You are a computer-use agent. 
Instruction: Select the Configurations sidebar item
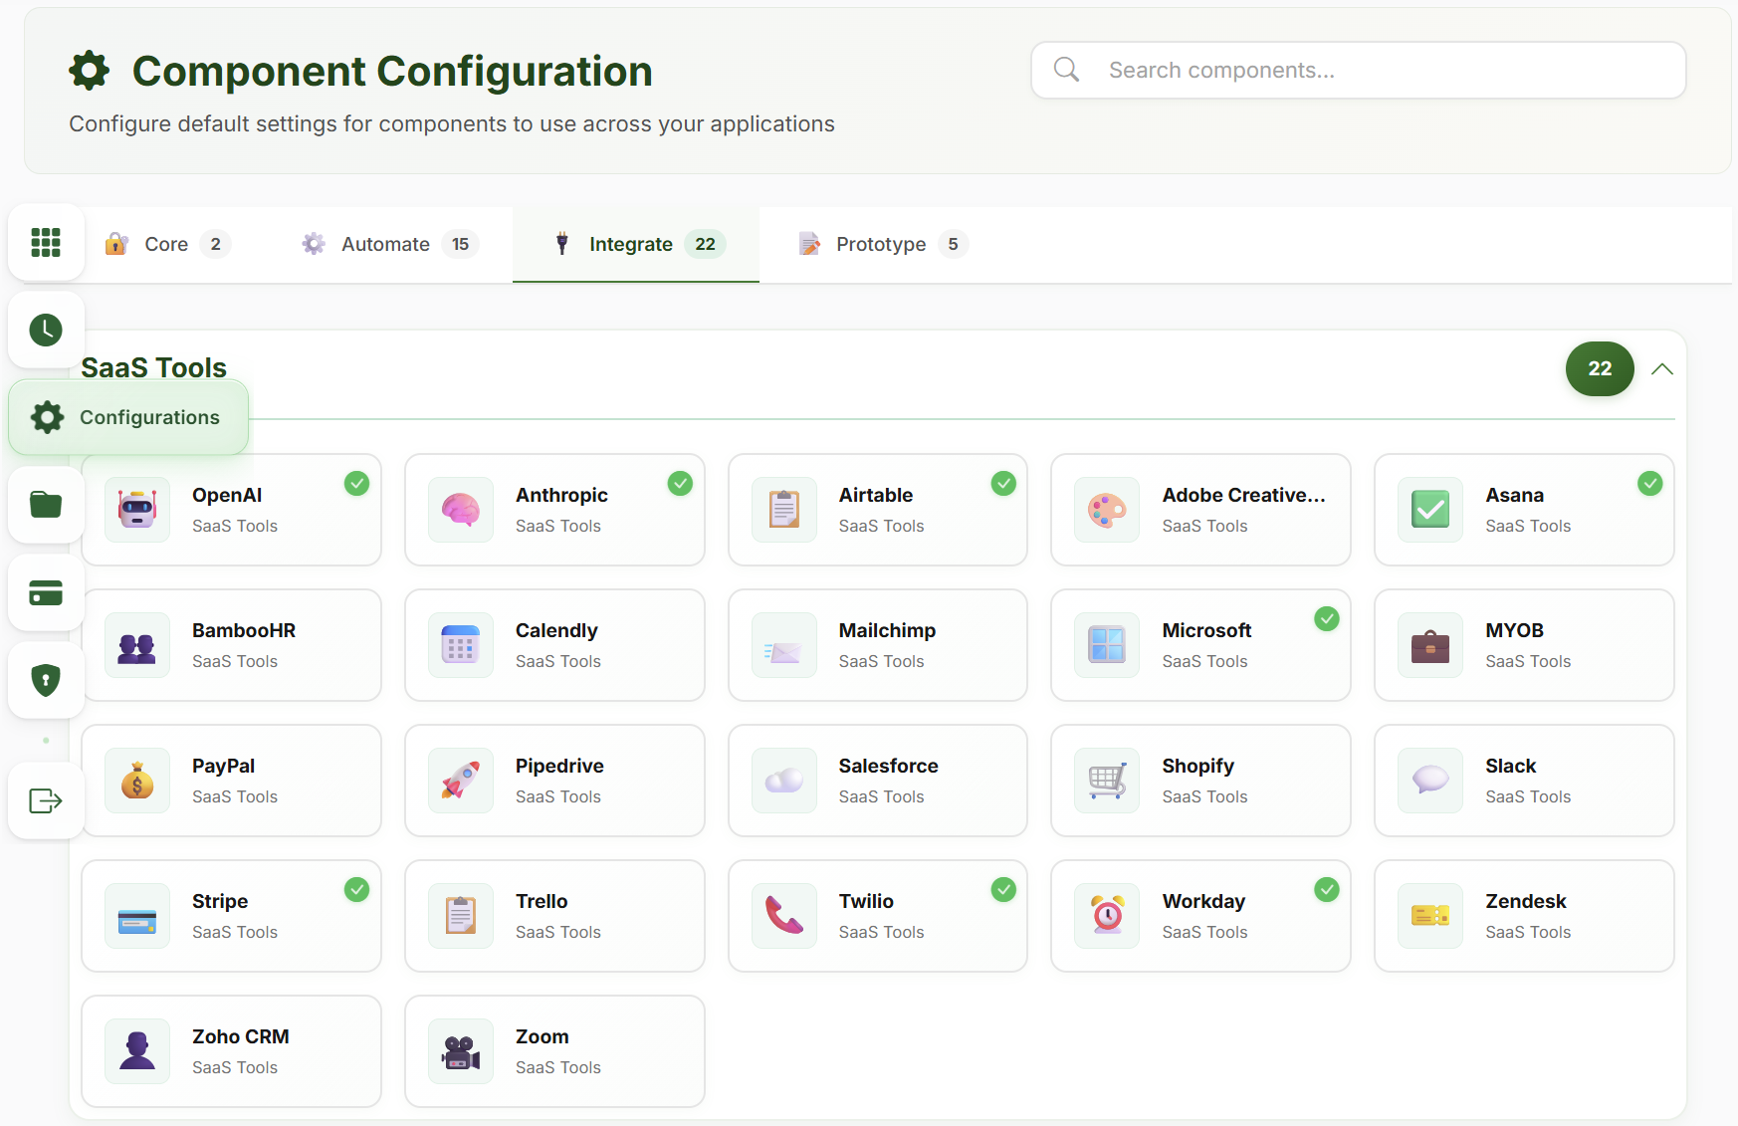point(128,417)
